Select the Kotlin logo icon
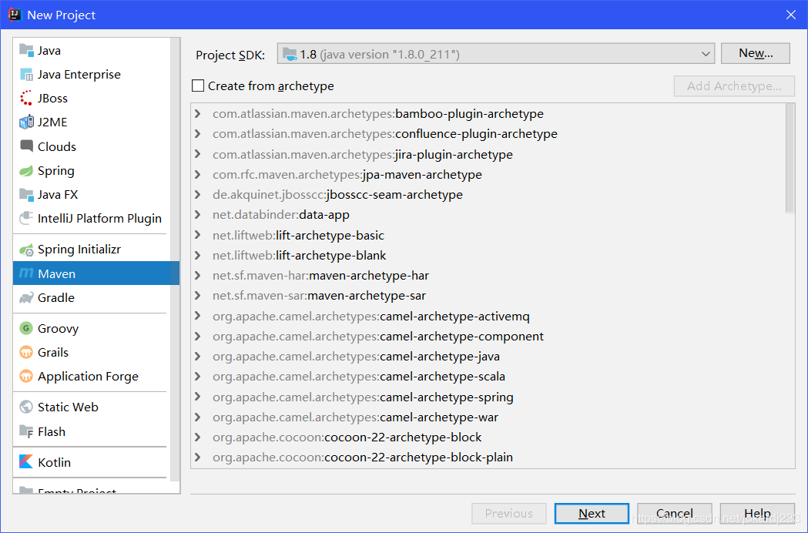This screenshot has width=808, height=533. pyautogui.click(x=26, y=462)
